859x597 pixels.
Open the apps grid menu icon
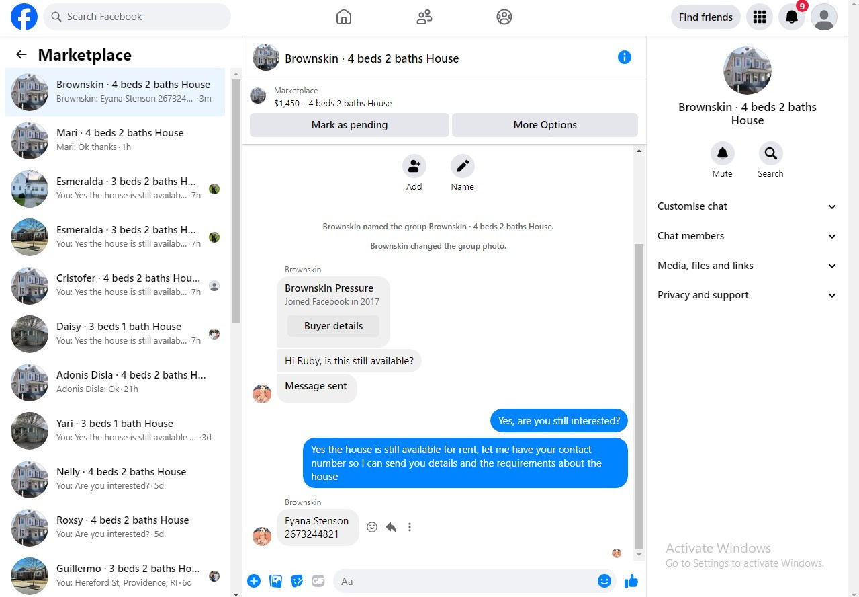click(760, 17)
